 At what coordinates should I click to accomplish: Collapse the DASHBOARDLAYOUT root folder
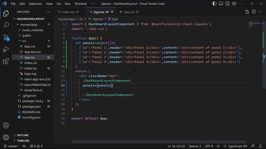point(31,19)
